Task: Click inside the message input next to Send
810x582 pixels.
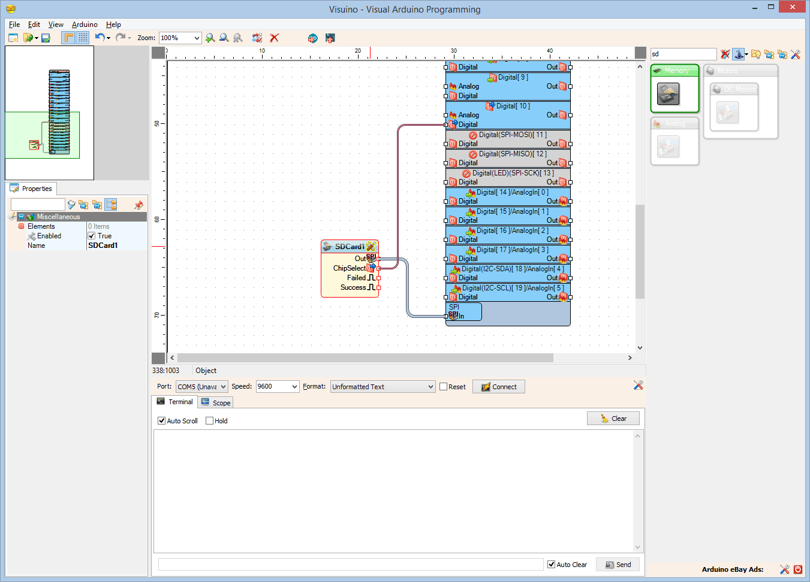Action: [x=351, y=563]
